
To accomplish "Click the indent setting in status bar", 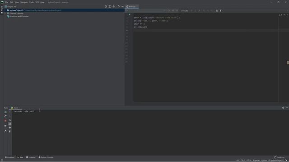I will click(x=256, y=160).
